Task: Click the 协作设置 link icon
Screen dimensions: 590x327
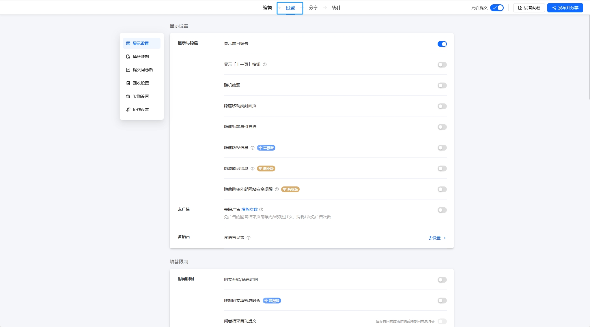Action: pyautogui.click(x=128, y=110)
